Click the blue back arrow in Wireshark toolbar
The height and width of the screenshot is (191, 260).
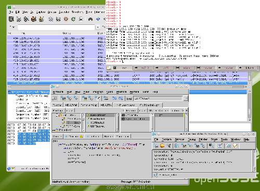click(x=98, y=19)
